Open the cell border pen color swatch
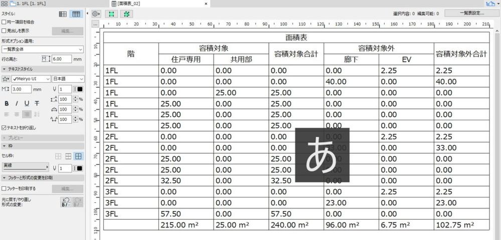This screenshot has height=240, width=501. pos(78,168)
